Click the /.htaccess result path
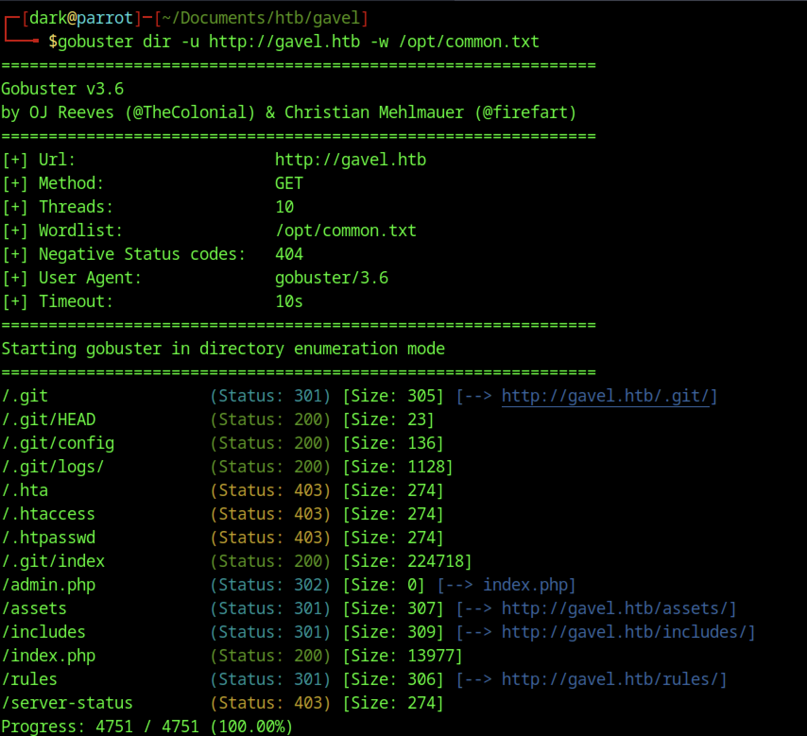The height and width of the screenshot is (736, 807). click(x=48, y=514)
